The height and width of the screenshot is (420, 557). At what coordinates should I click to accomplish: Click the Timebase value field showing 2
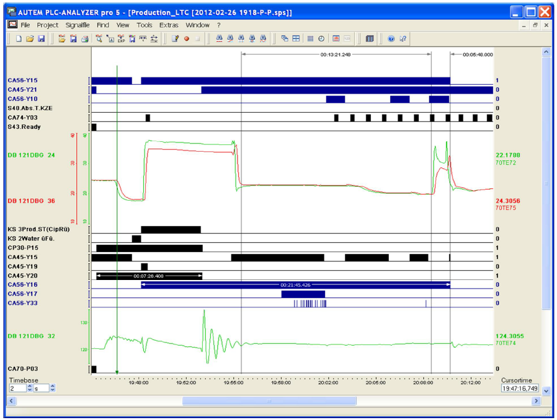point(18,388)
